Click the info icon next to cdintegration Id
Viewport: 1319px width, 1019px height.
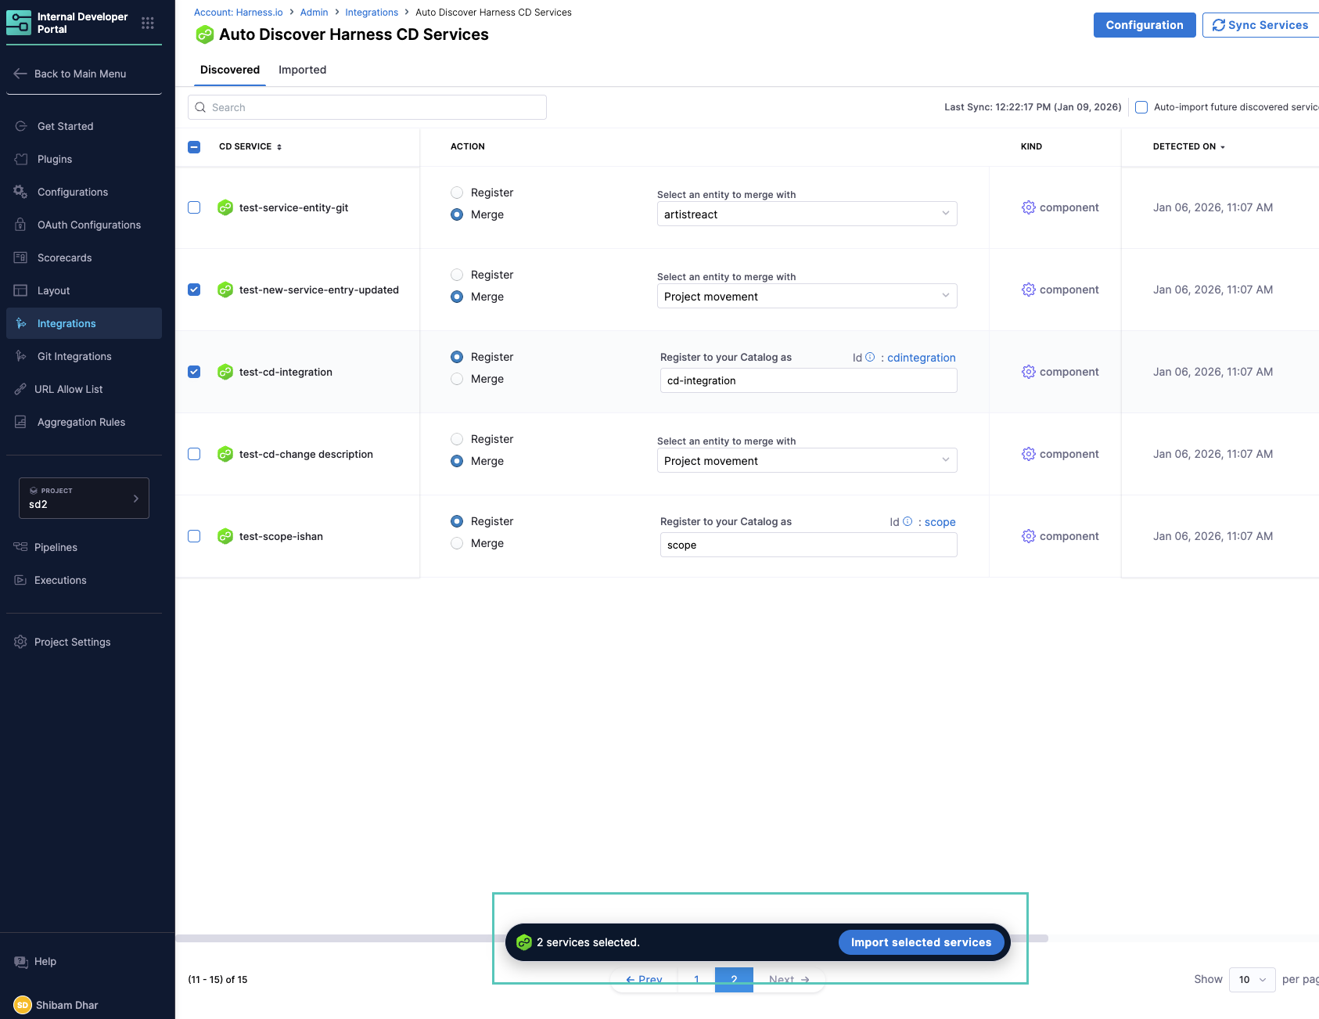click(x=870, y=357)
